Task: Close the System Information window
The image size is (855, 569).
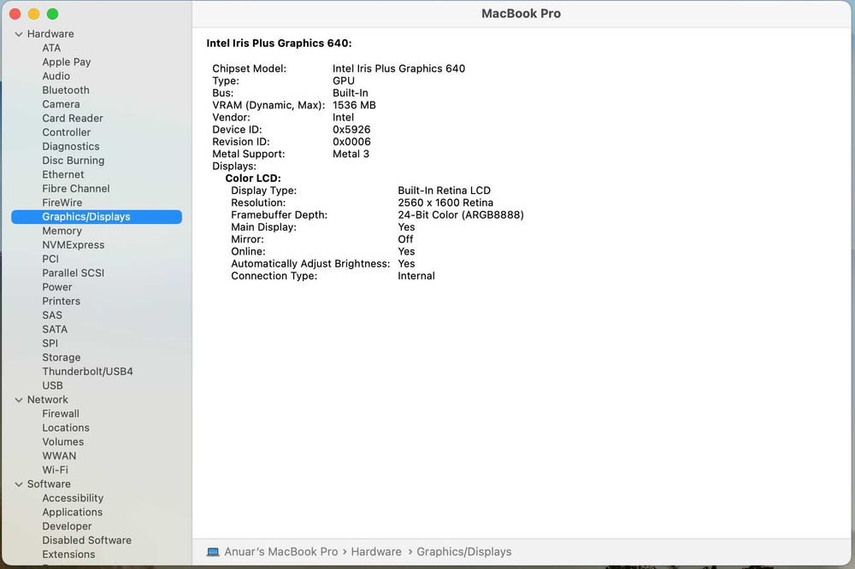Action: click(x=15, y=15)
